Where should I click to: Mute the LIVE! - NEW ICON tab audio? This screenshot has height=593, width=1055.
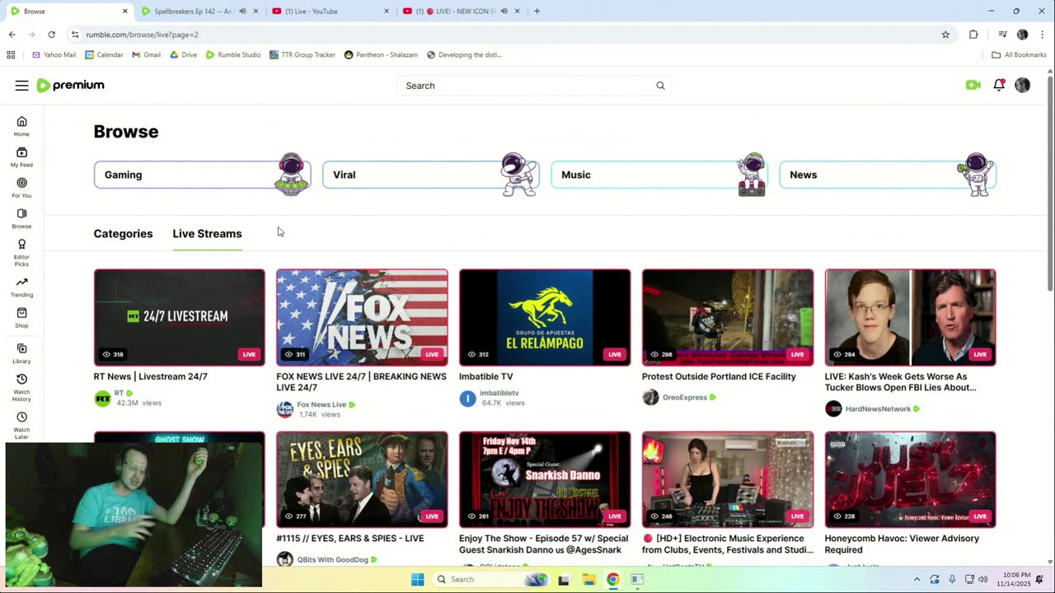[504, 12]
